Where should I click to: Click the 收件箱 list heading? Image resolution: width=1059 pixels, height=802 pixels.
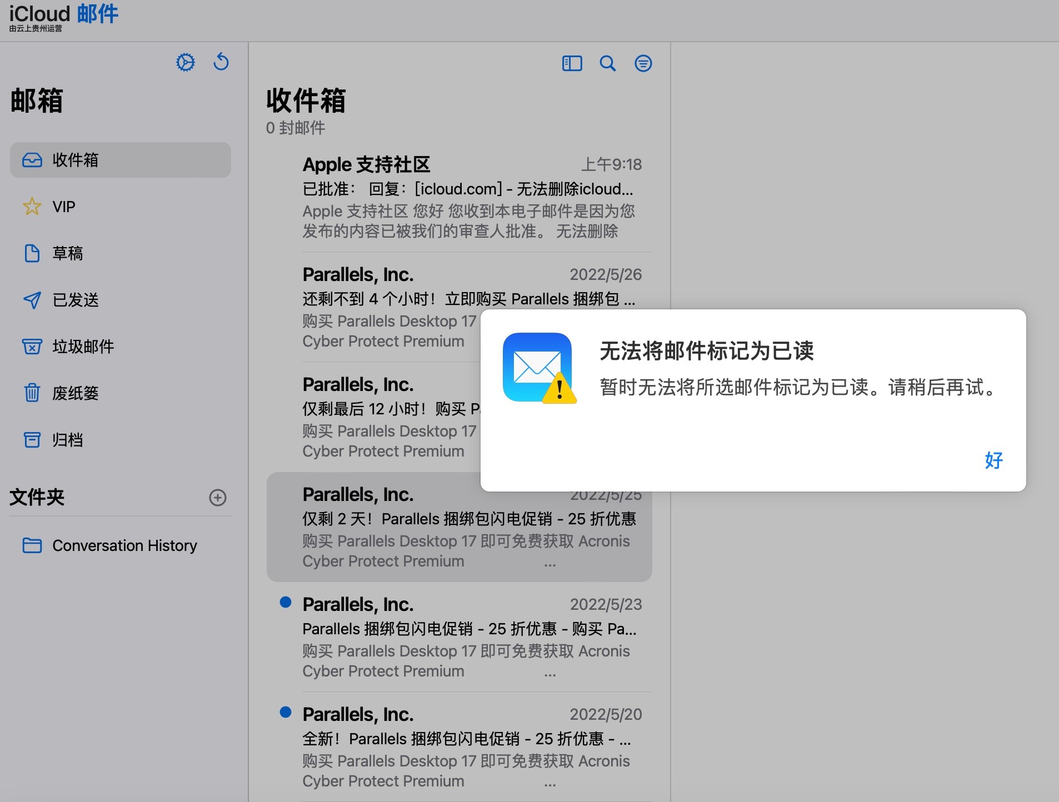tap(306, 101)
